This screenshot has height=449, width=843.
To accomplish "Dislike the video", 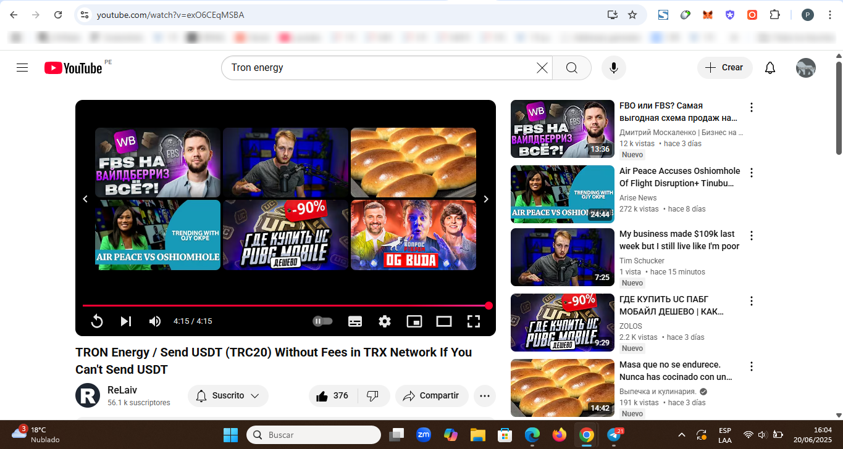I will tap(372, 396).
